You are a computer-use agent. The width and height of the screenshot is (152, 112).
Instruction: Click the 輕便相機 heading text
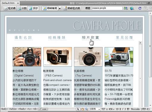(x=49, y=71)
